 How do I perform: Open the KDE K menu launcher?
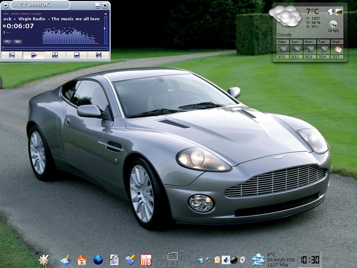coord(44,260)
